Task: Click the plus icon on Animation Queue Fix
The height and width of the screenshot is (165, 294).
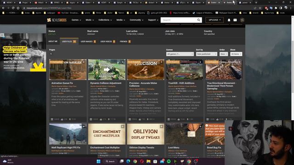Action: click(x=84, y=62)
